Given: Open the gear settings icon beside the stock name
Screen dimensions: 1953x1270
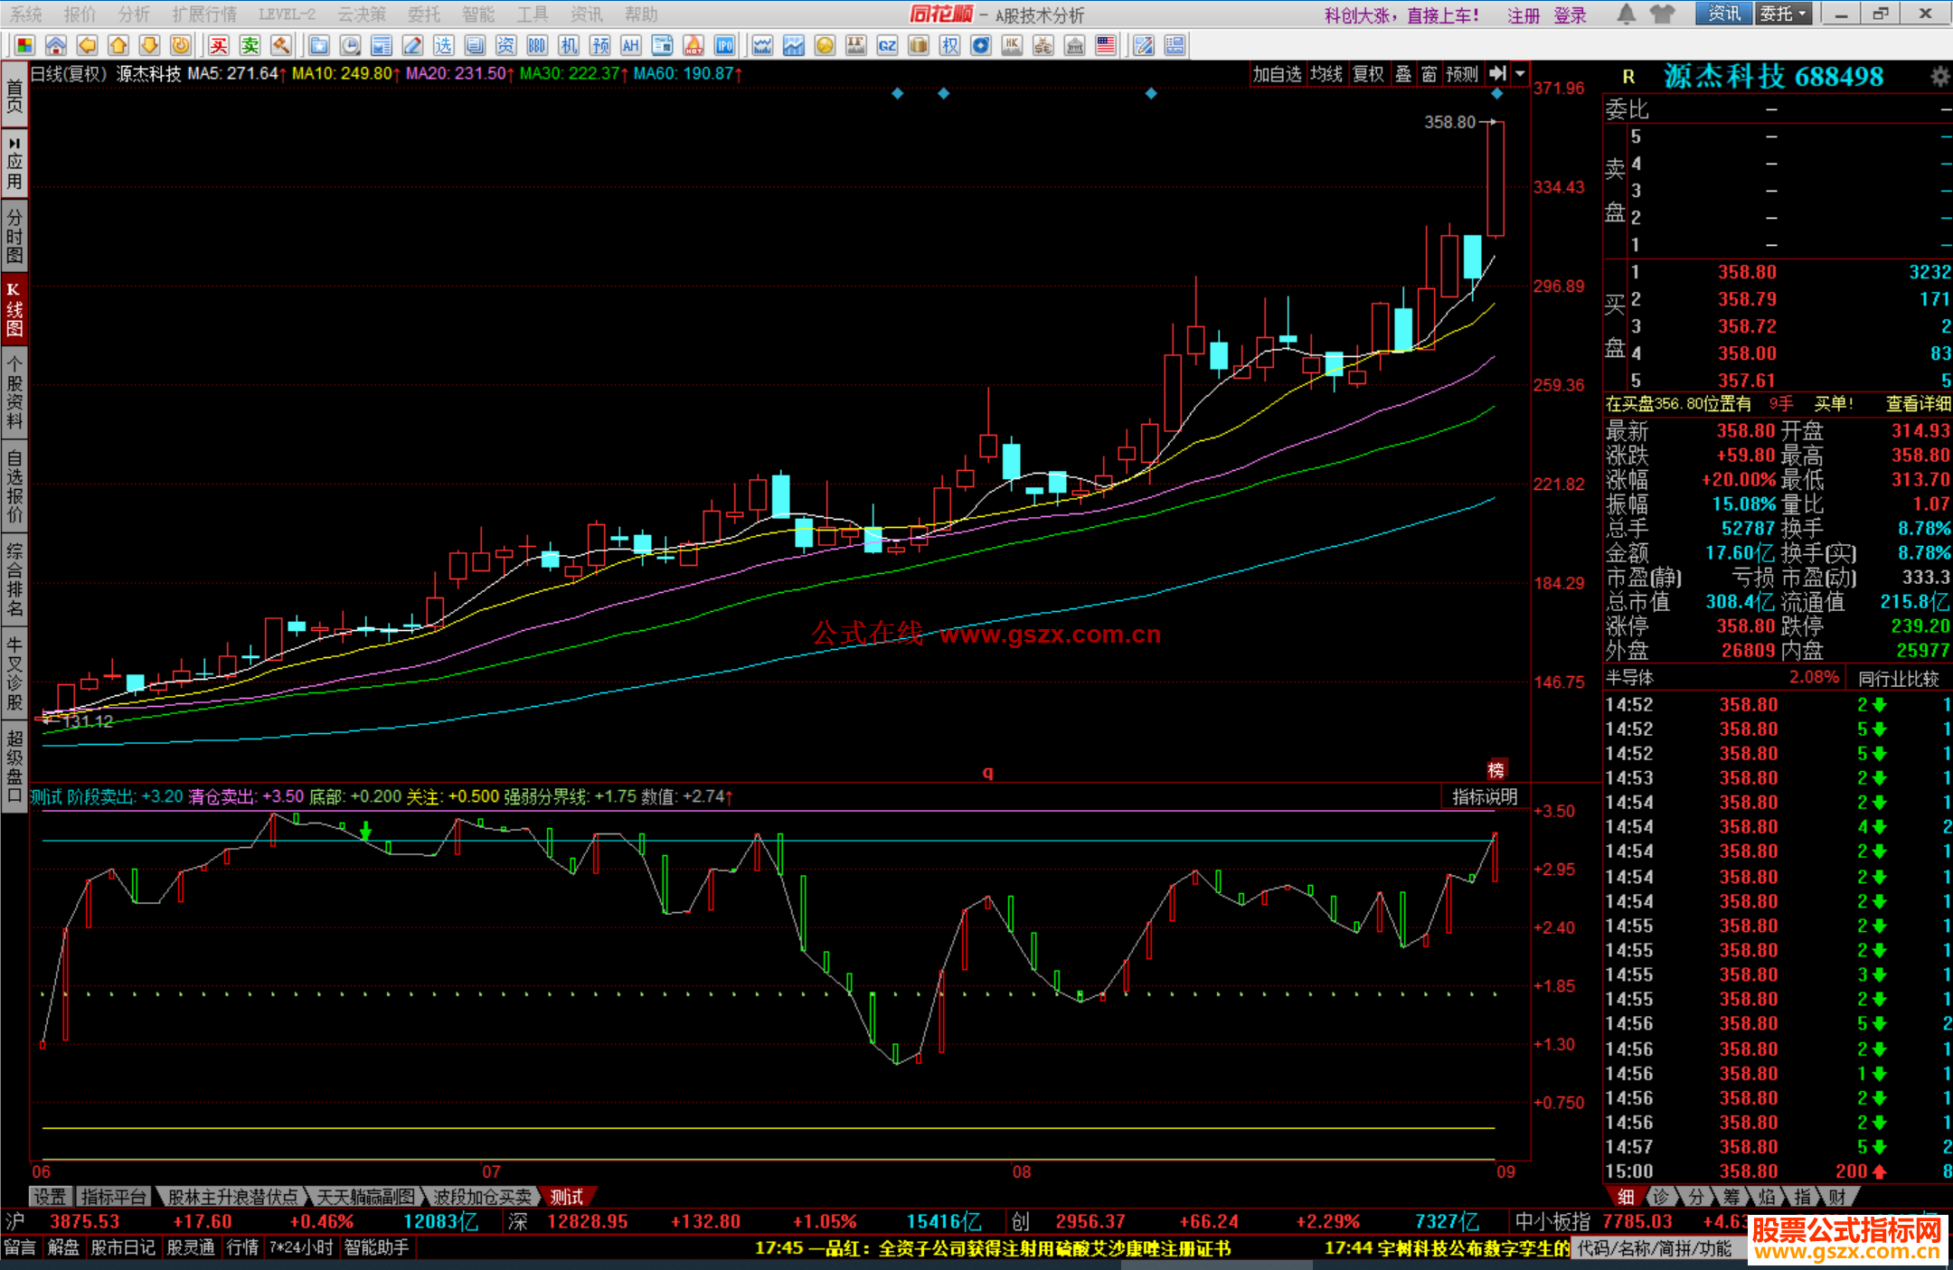Looking at the screenshot, I should coord(1939,77).
